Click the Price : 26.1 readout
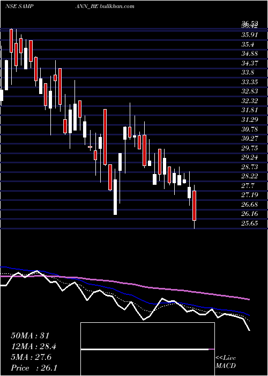 point(34,368)
